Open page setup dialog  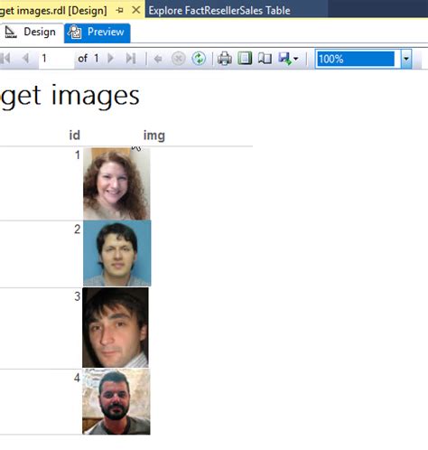coord(265,59)
